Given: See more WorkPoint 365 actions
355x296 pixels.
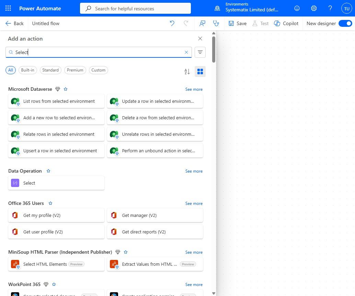Looking at the screenshot, I should pos(194,284).
